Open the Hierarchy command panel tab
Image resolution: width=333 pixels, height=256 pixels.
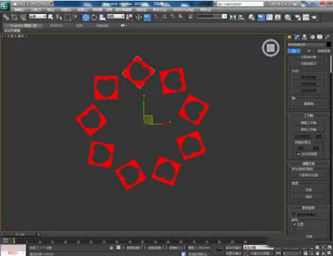[x=304, y=37]
